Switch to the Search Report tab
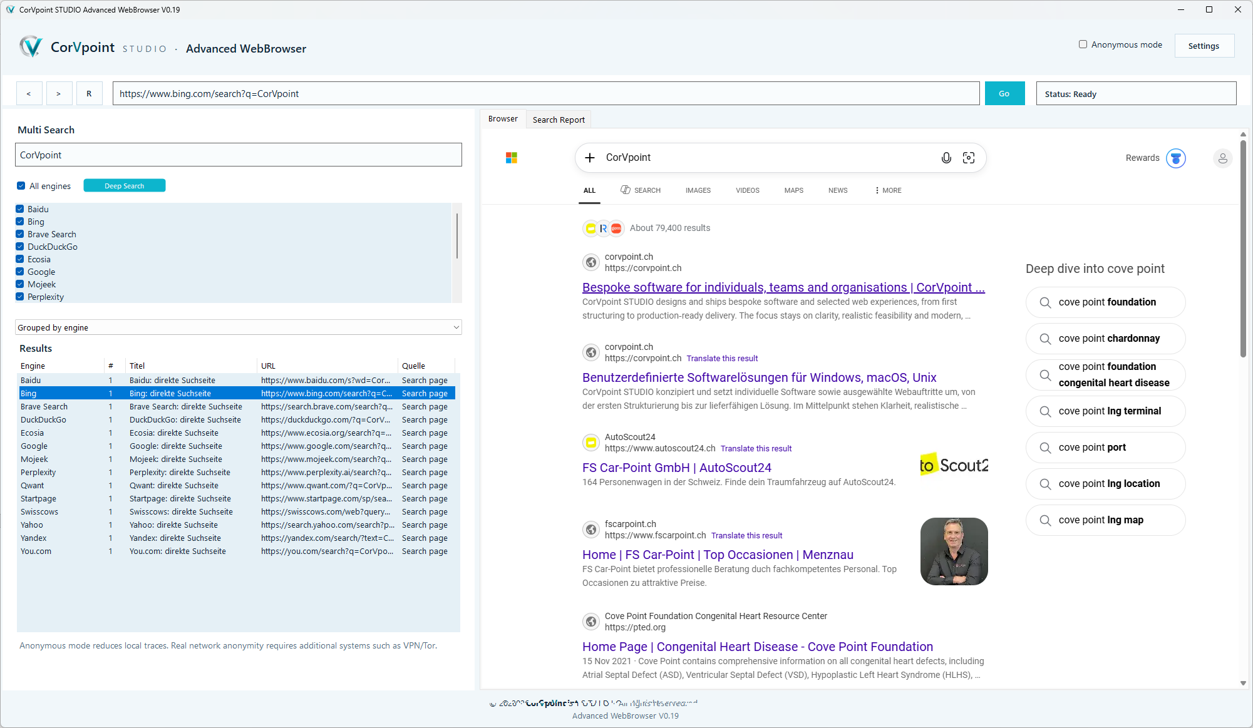 pyautogui.click(x=559, y=120)
